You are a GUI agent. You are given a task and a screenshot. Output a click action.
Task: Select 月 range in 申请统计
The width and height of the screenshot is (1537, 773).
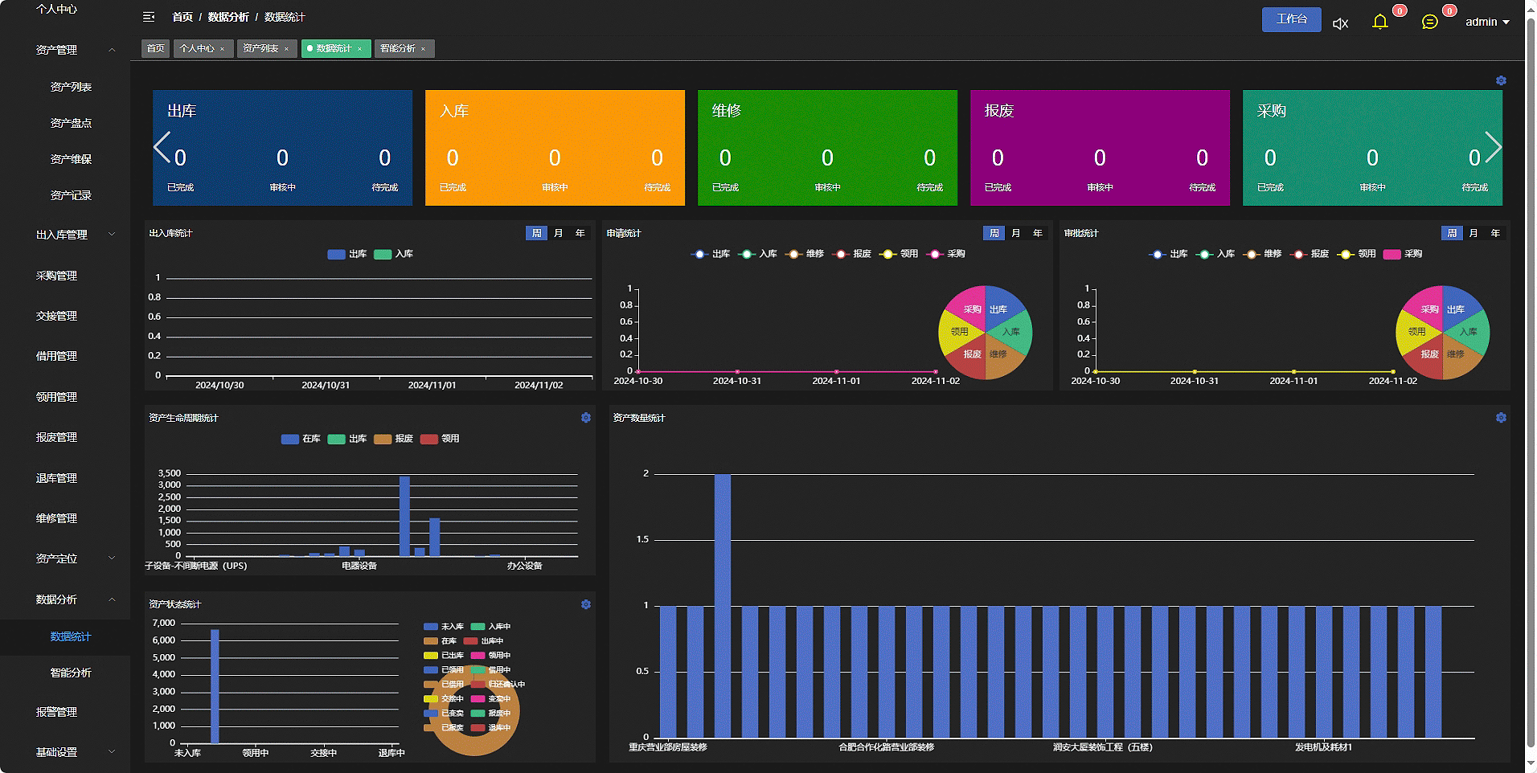coord(1016,233)
